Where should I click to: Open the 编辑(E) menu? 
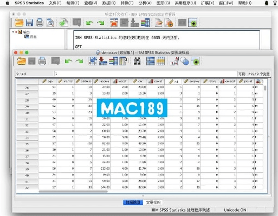click(73, 3)
